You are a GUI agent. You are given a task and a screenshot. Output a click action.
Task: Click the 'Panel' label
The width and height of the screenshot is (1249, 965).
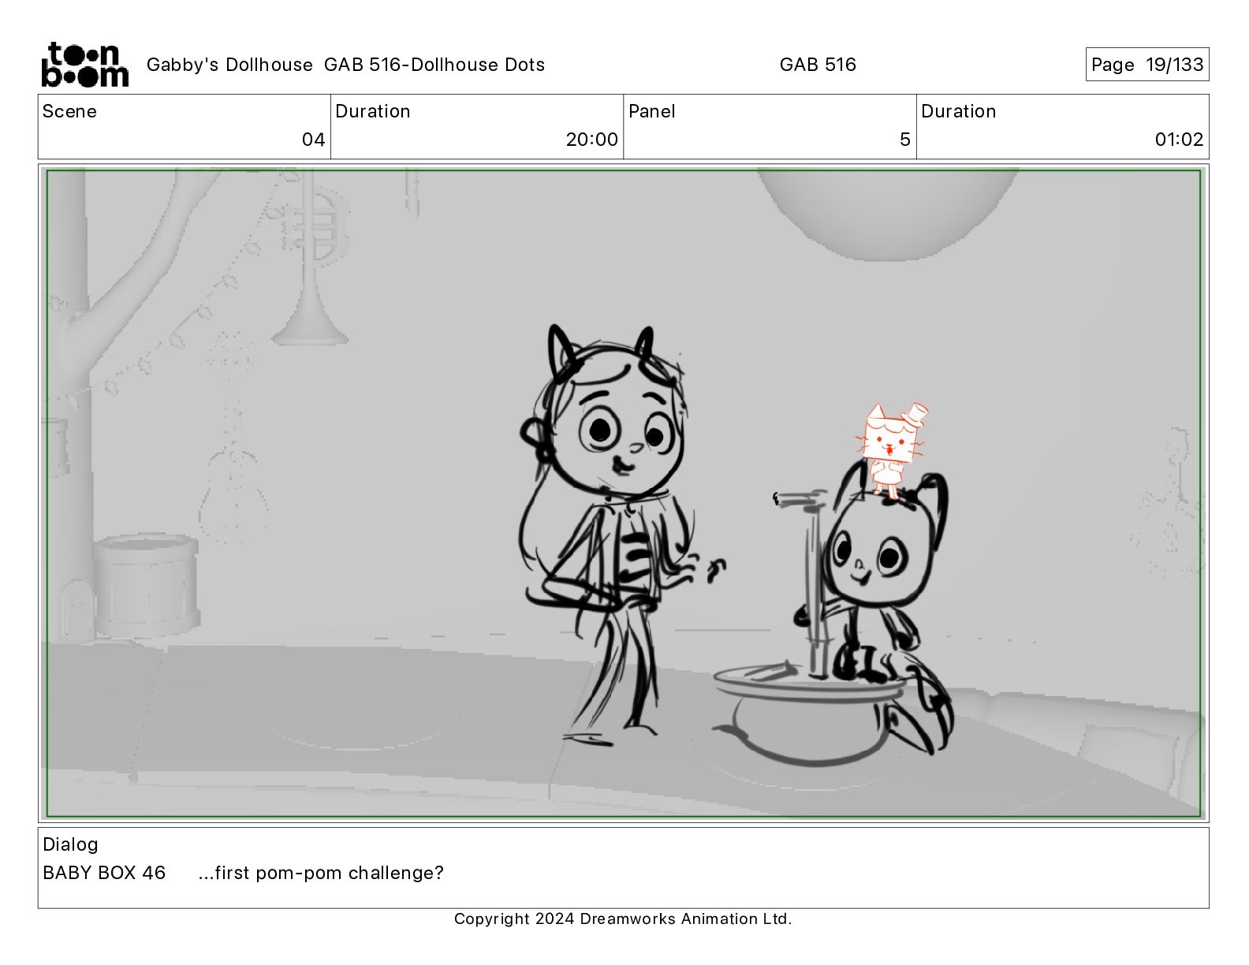[x=652, y=111]
